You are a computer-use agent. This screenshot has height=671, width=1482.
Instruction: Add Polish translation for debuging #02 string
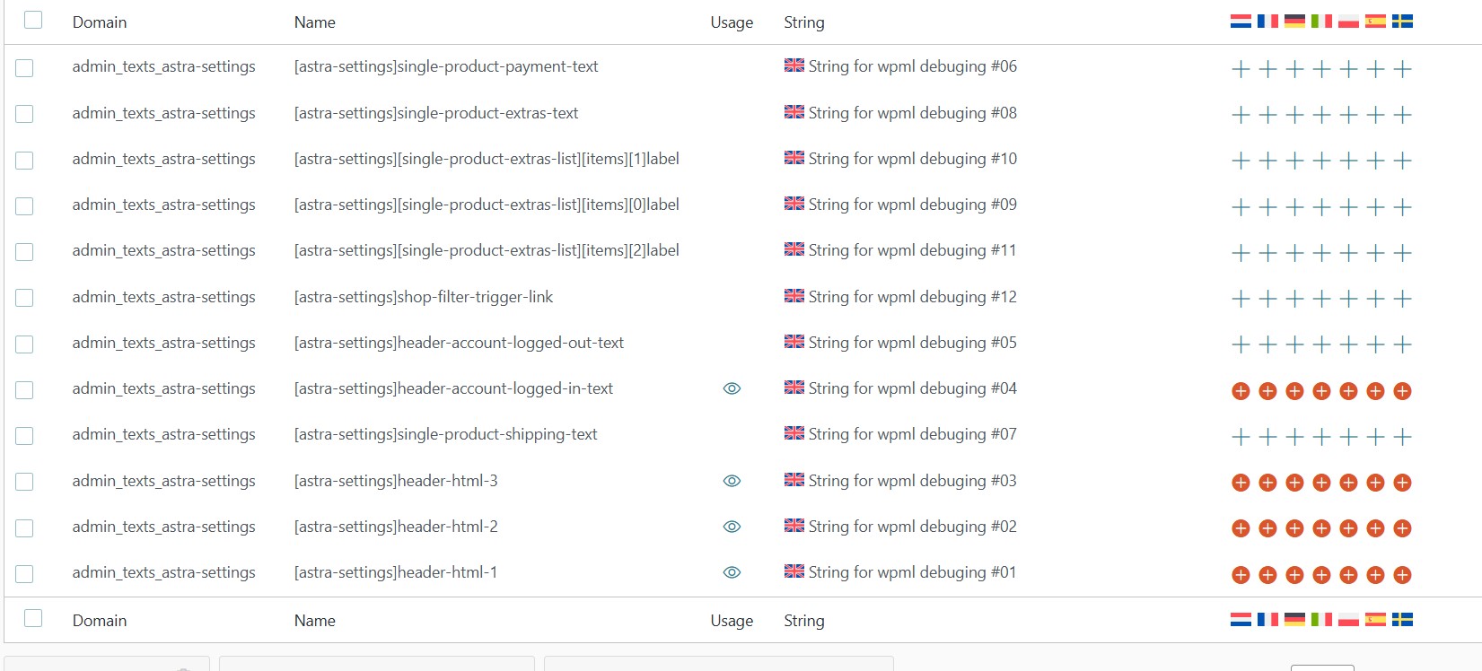tap(1348, 528)
